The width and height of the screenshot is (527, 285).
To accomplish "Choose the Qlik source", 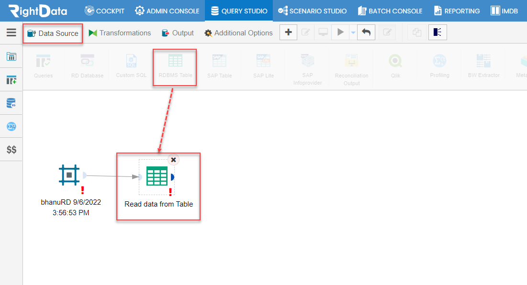I will tap(395, 66).
